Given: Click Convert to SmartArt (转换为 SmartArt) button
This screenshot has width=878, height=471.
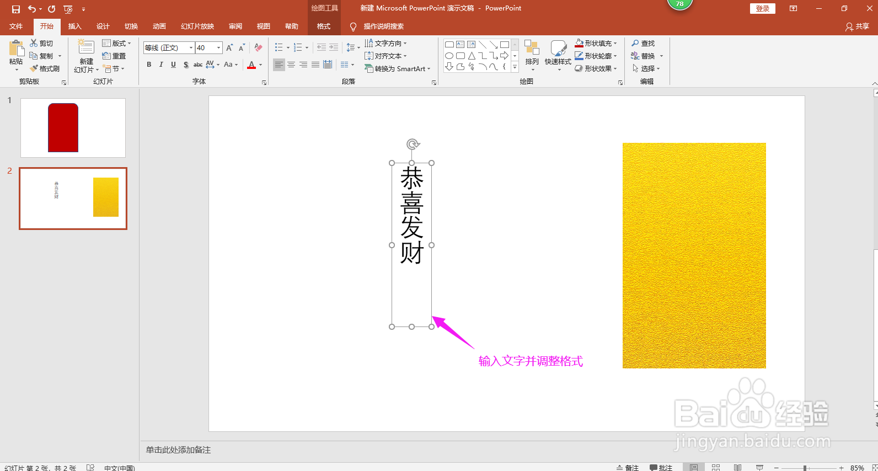Looking at the screenshot, I should click(397, 68).
